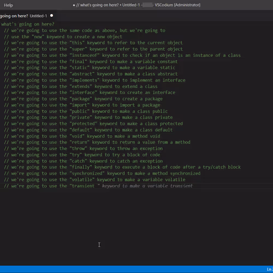This screenshot has width=273, height=273.
Task: Click the line "throw" keyword to throw an exception
Action: click(x=84, y=149)
